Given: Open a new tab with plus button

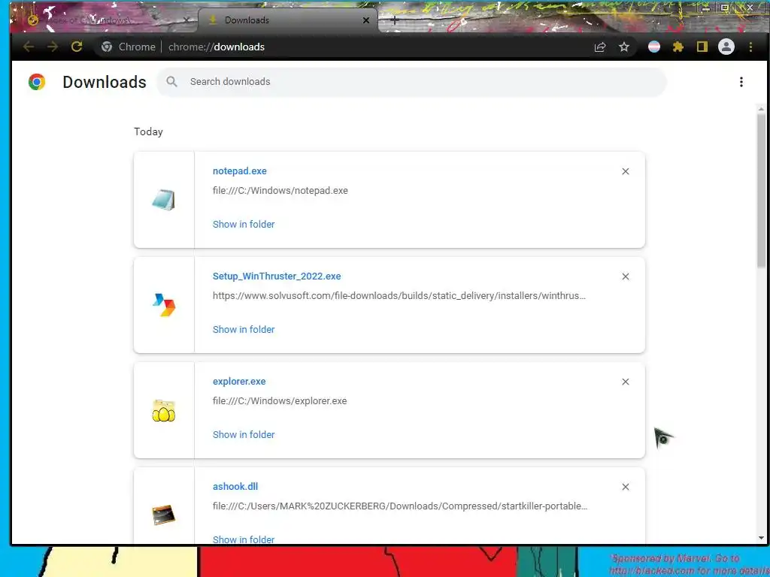Looking at the screenshot, I should (394, 20).
